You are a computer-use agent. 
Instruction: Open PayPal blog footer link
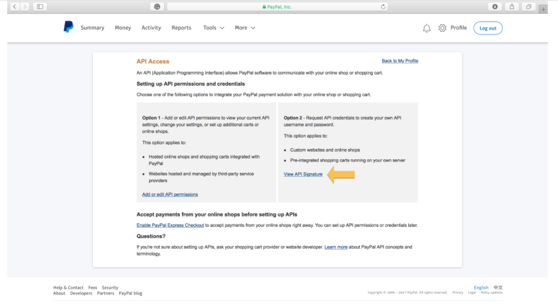130,293
